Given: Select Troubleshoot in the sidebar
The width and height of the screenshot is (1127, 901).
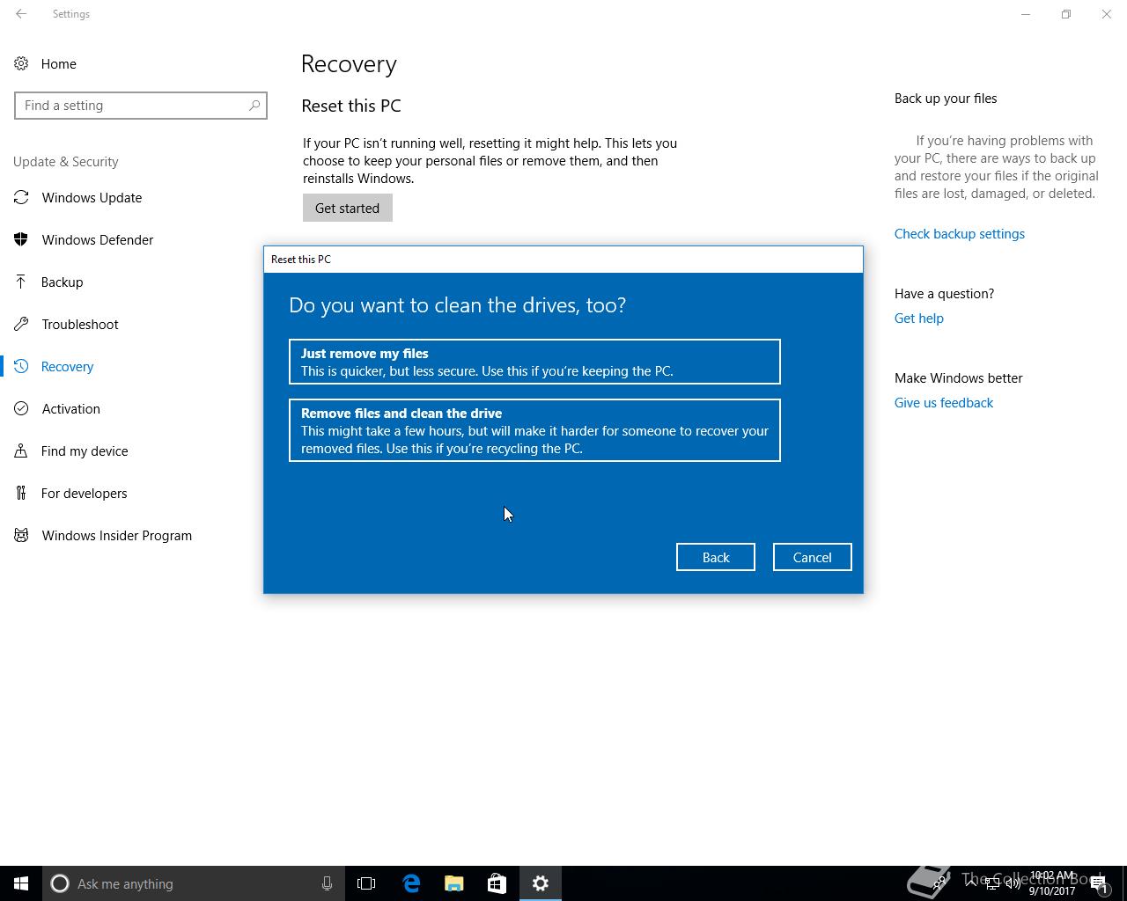Looking at the screenshot, I should tap(80, 324).
